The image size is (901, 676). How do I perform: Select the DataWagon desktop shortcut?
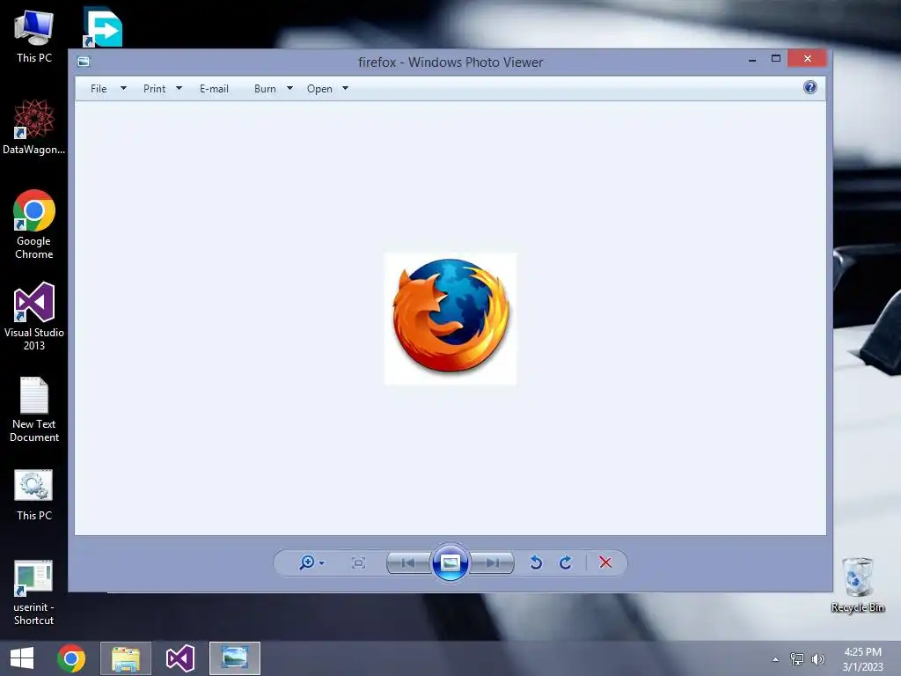pos(34,127)
